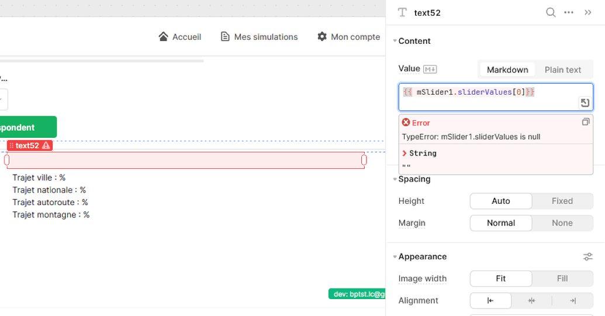Expand the String result arrow

[x=405, y=153]
